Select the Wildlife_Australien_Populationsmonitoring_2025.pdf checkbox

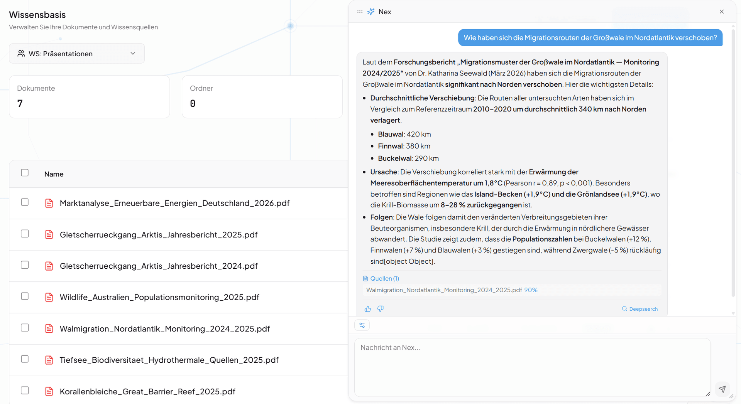25,296
